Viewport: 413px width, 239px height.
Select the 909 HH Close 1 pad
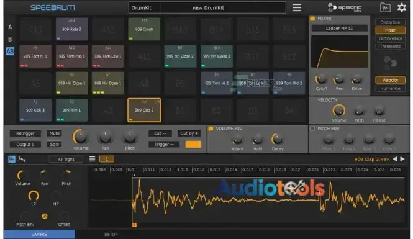click(71, 83)
